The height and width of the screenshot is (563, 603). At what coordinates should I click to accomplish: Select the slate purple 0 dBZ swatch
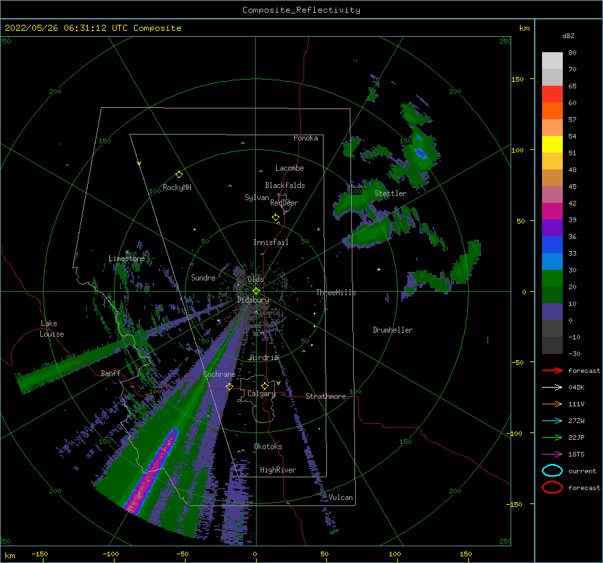click(x=552, y=312)
